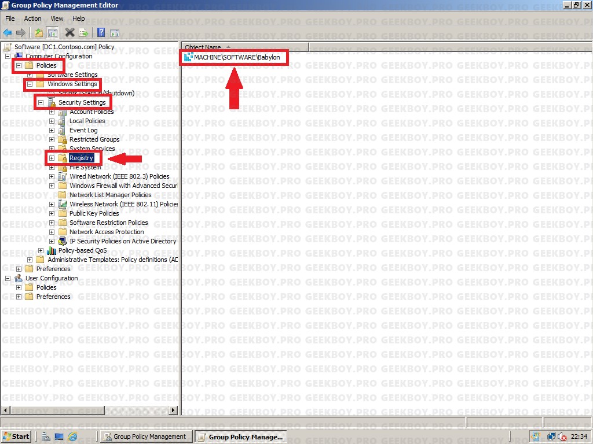Screen dimensions: 593x444
Task: Collapse Policies under Computer Configuration
Action: (19, 65)
